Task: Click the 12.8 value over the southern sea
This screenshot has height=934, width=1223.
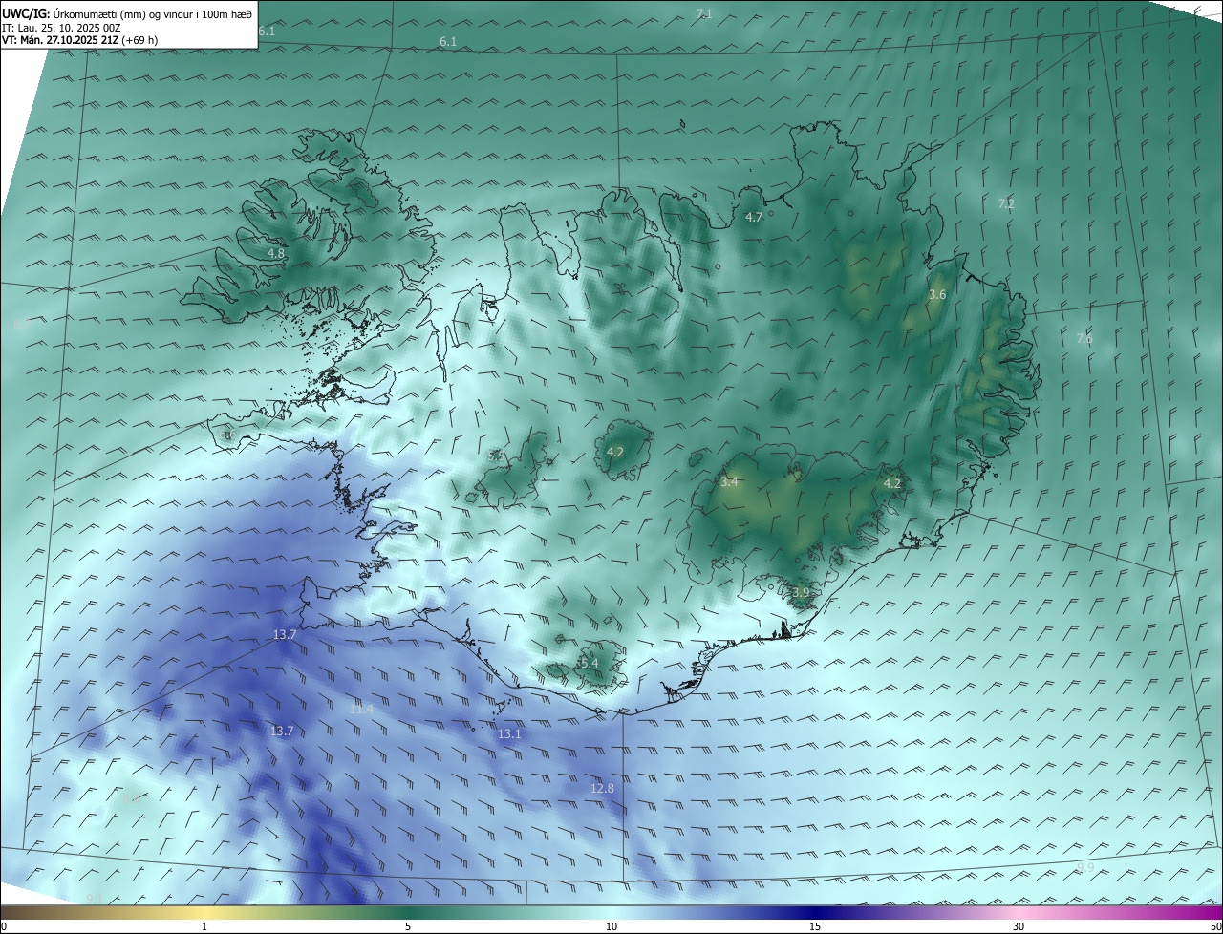Action: (602, 788)
